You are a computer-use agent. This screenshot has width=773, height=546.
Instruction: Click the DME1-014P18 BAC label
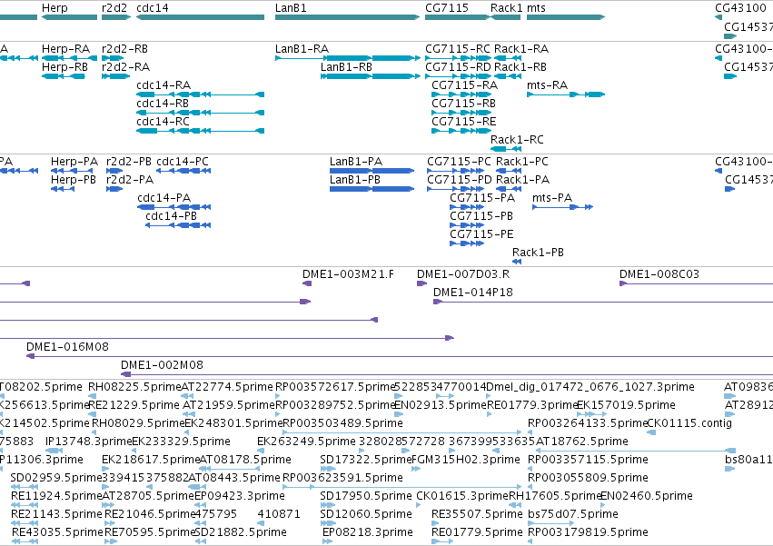point(472,293)
